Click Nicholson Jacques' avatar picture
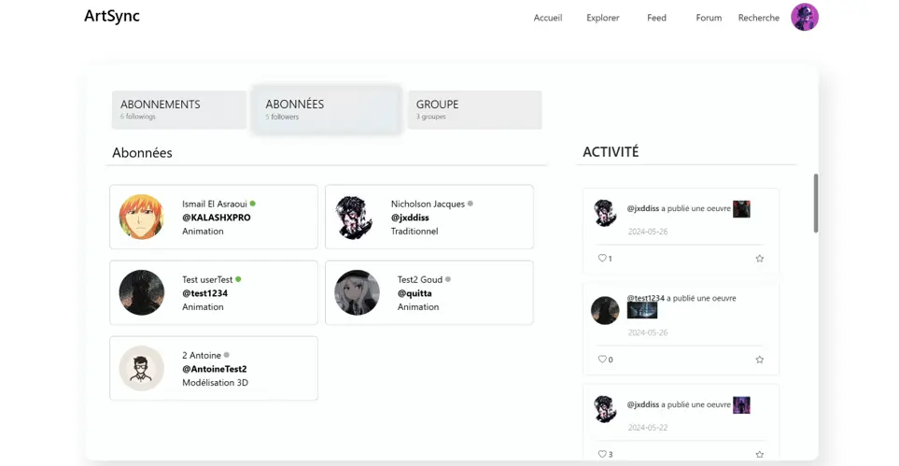 [x=357, y=217]
